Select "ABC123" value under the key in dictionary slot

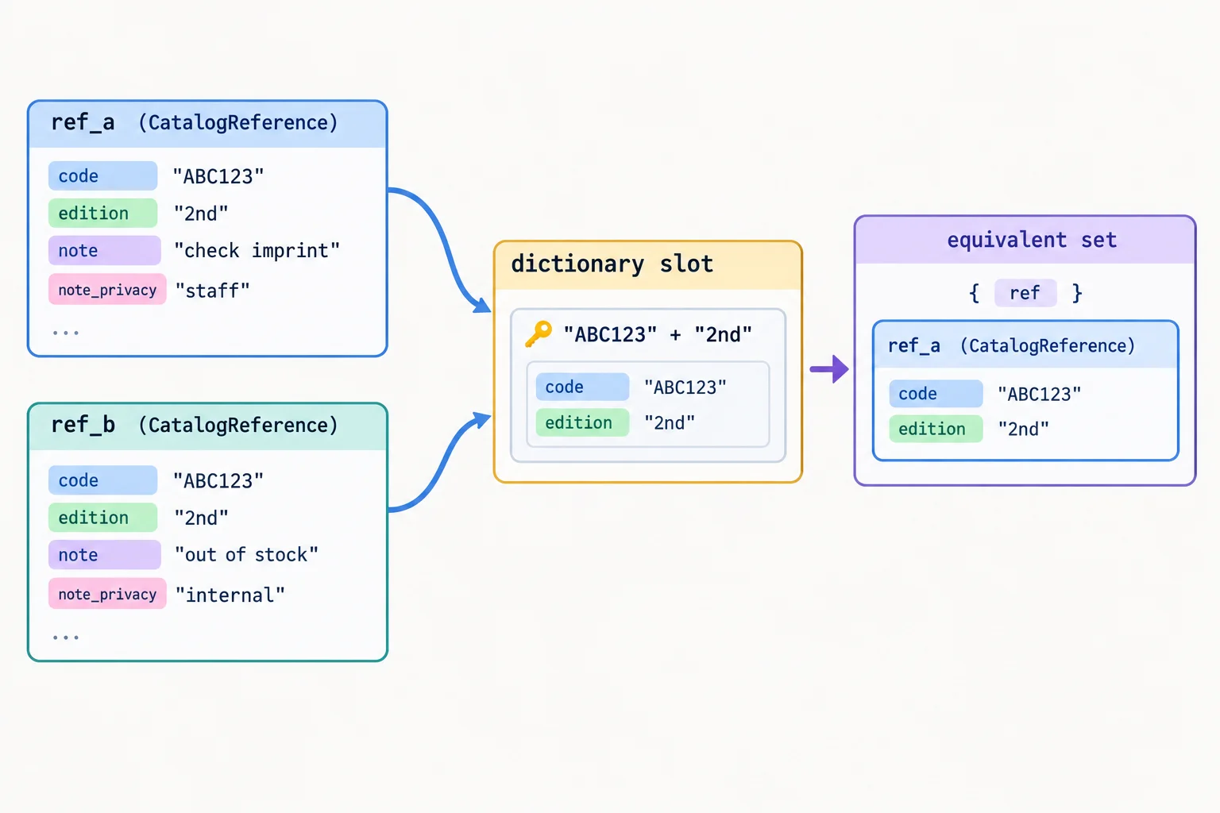pos(685,387)
